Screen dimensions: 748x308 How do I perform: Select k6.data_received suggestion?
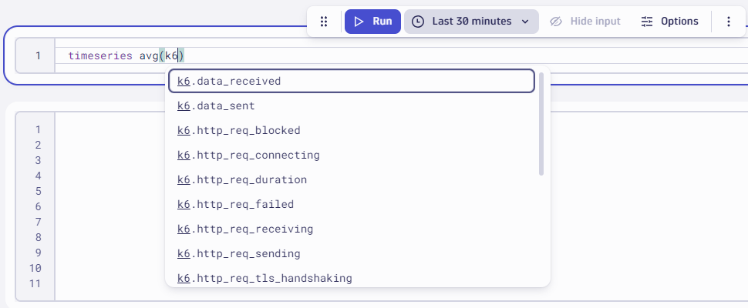(352, 81)
